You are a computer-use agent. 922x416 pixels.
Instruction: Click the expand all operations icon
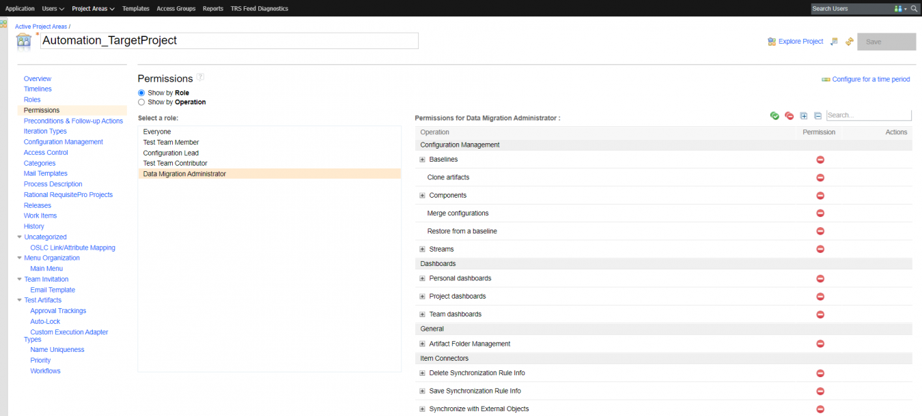(x=804, y=116)
